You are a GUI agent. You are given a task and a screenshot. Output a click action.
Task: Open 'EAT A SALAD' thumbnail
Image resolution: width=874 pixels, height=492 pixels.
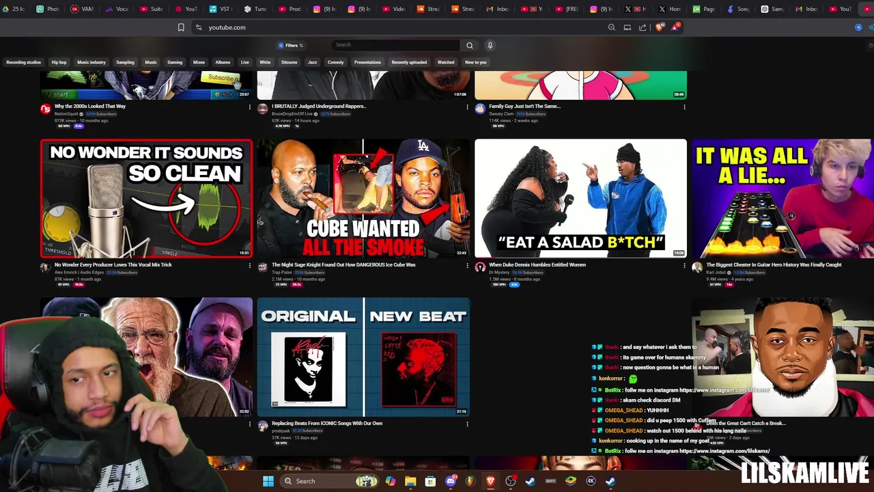pos(580,198)
